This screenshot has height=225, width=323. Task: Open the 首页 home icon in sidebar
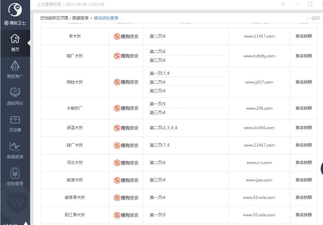click(15, 43)
